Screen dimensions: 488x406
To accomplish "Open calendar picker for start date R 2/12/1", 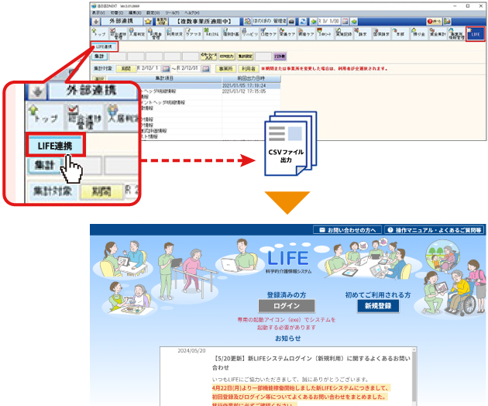I will (x=166, y=68).
